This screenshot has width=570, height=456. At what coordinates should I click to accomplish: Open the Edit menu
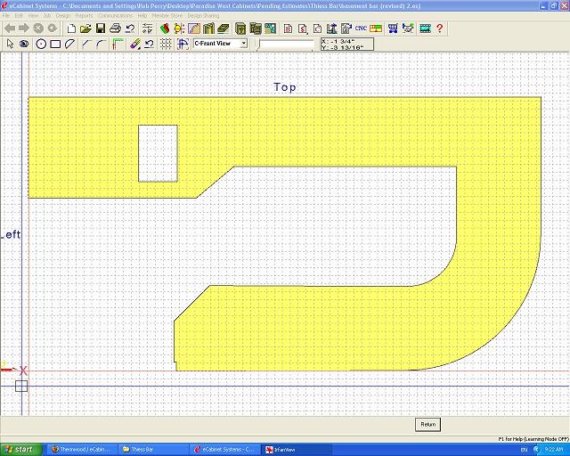tap(19, 16)
